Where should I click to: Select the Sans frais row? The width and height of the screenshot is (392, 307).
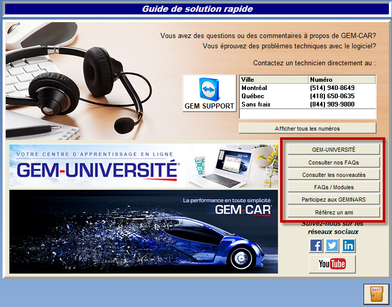pyautogui.click(x=307, y=104)
